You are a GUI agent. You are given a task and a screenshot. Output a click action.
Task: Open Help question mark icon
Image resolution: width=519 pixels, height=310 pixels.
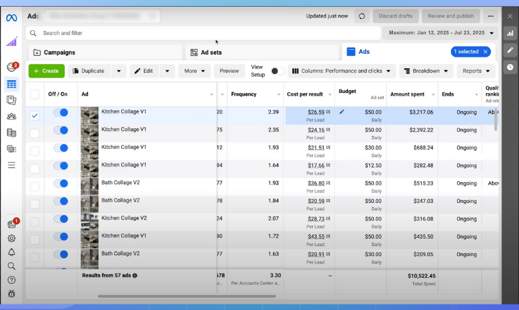click(11, 280)
